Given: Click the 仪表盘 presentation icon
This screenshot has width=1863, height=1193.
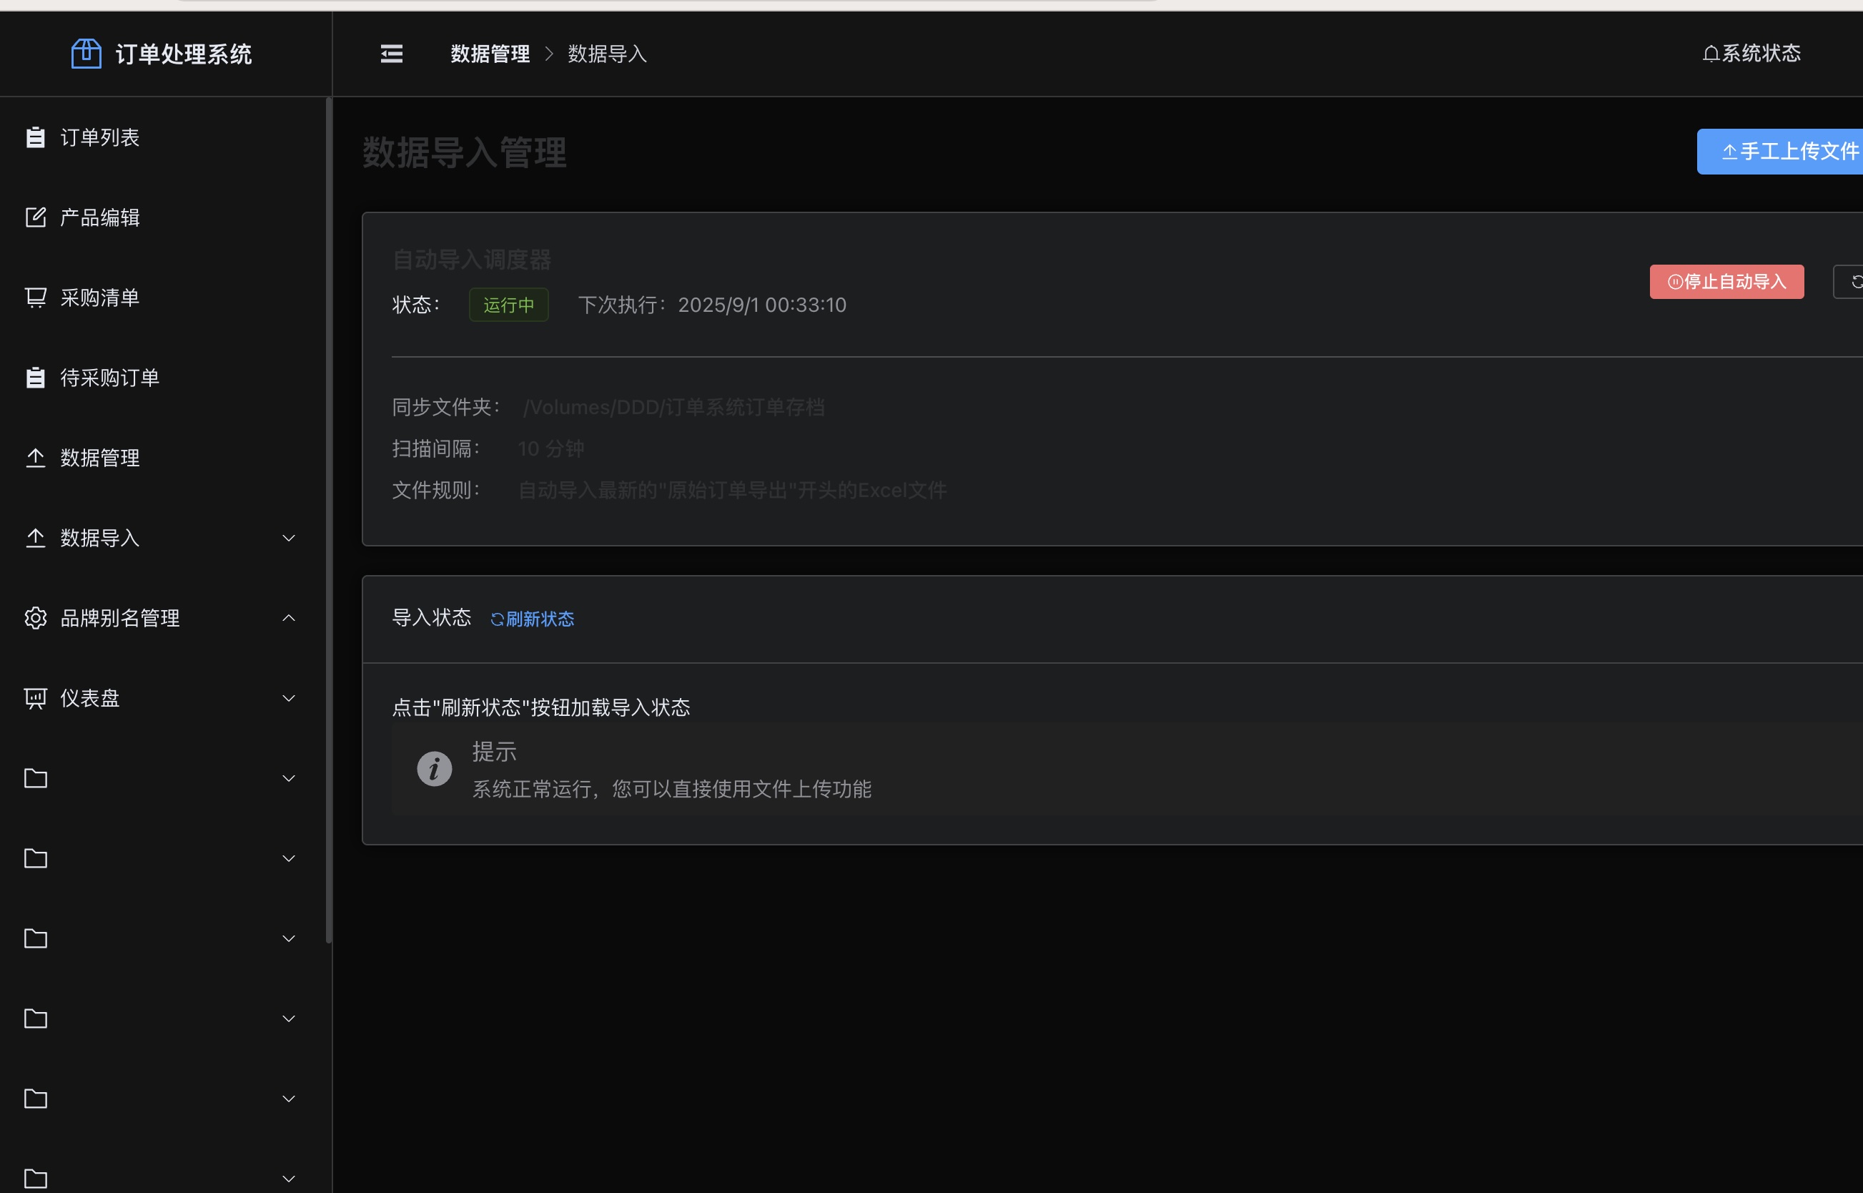Looking at the screenshot, I should 36,698.
